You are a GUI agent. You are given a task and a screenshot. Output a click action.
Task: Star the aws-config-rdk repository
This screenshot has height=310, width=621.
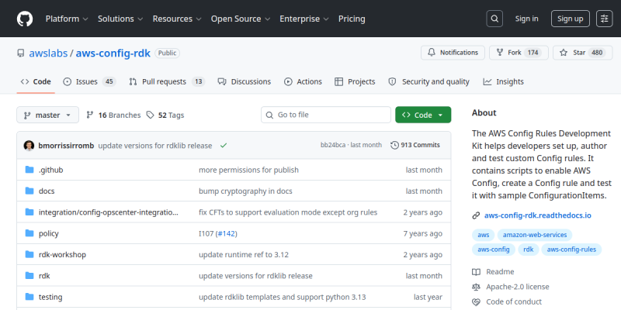pos(582,53)
